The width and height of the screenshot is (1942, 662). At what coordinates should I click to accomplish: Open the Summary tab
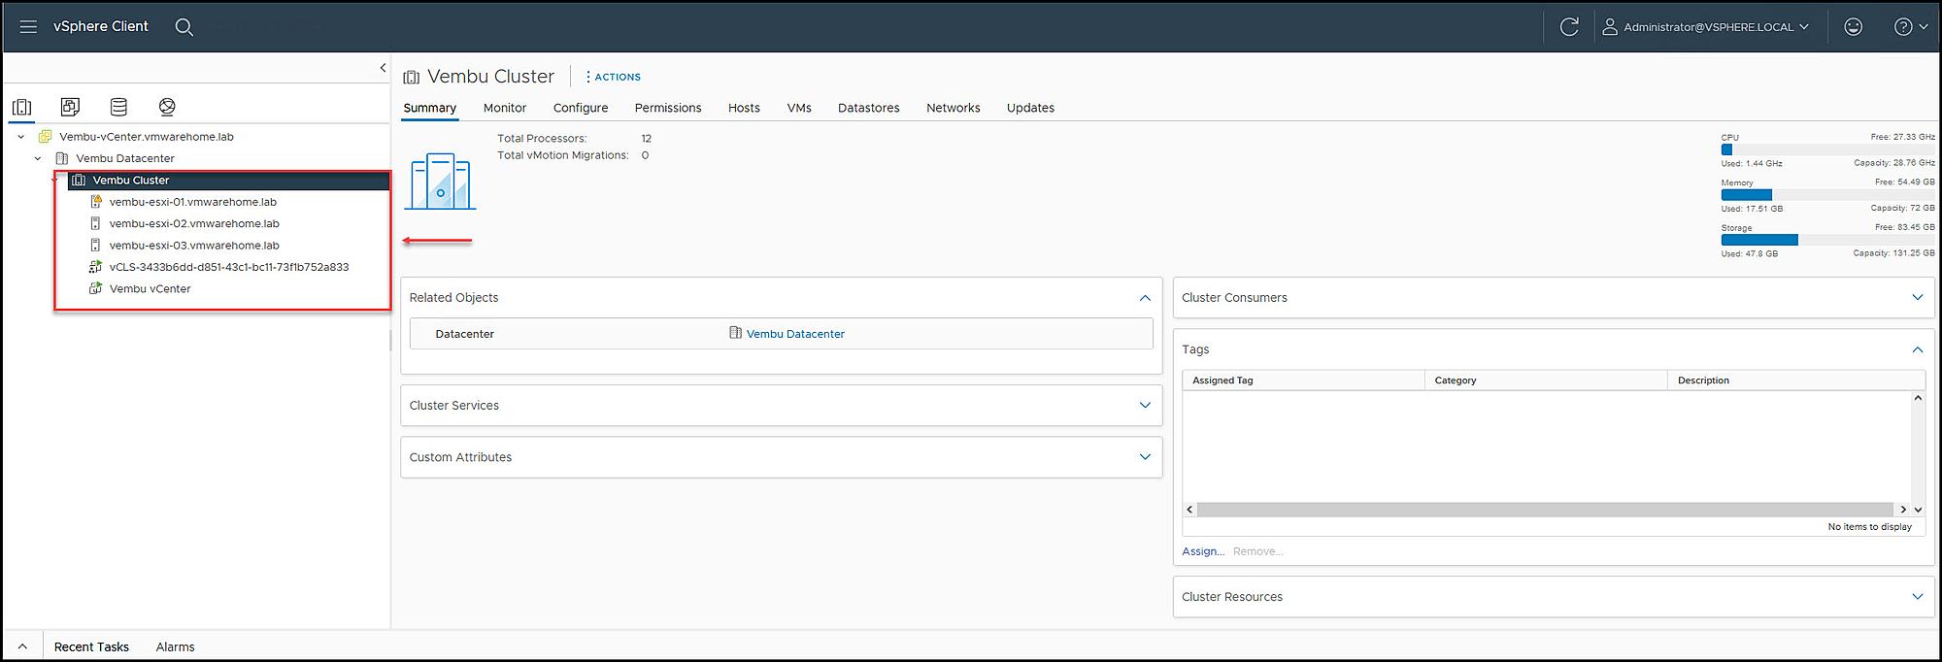[430, 108]
